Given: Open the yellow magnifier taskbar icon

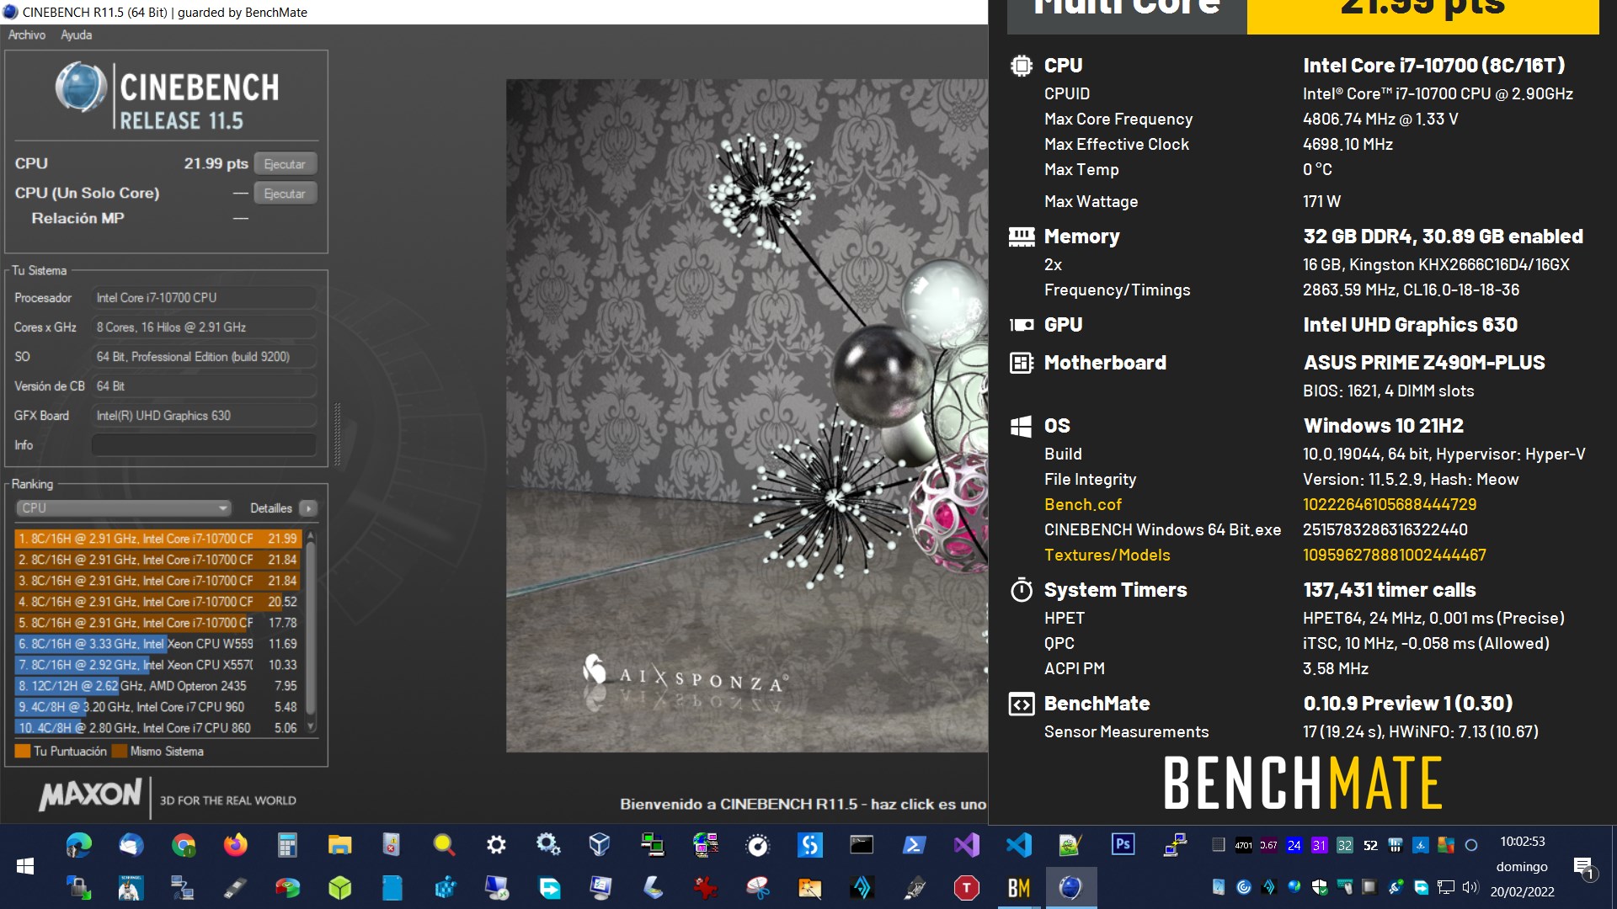Looking at the screenshot, I should pos(444,844).
